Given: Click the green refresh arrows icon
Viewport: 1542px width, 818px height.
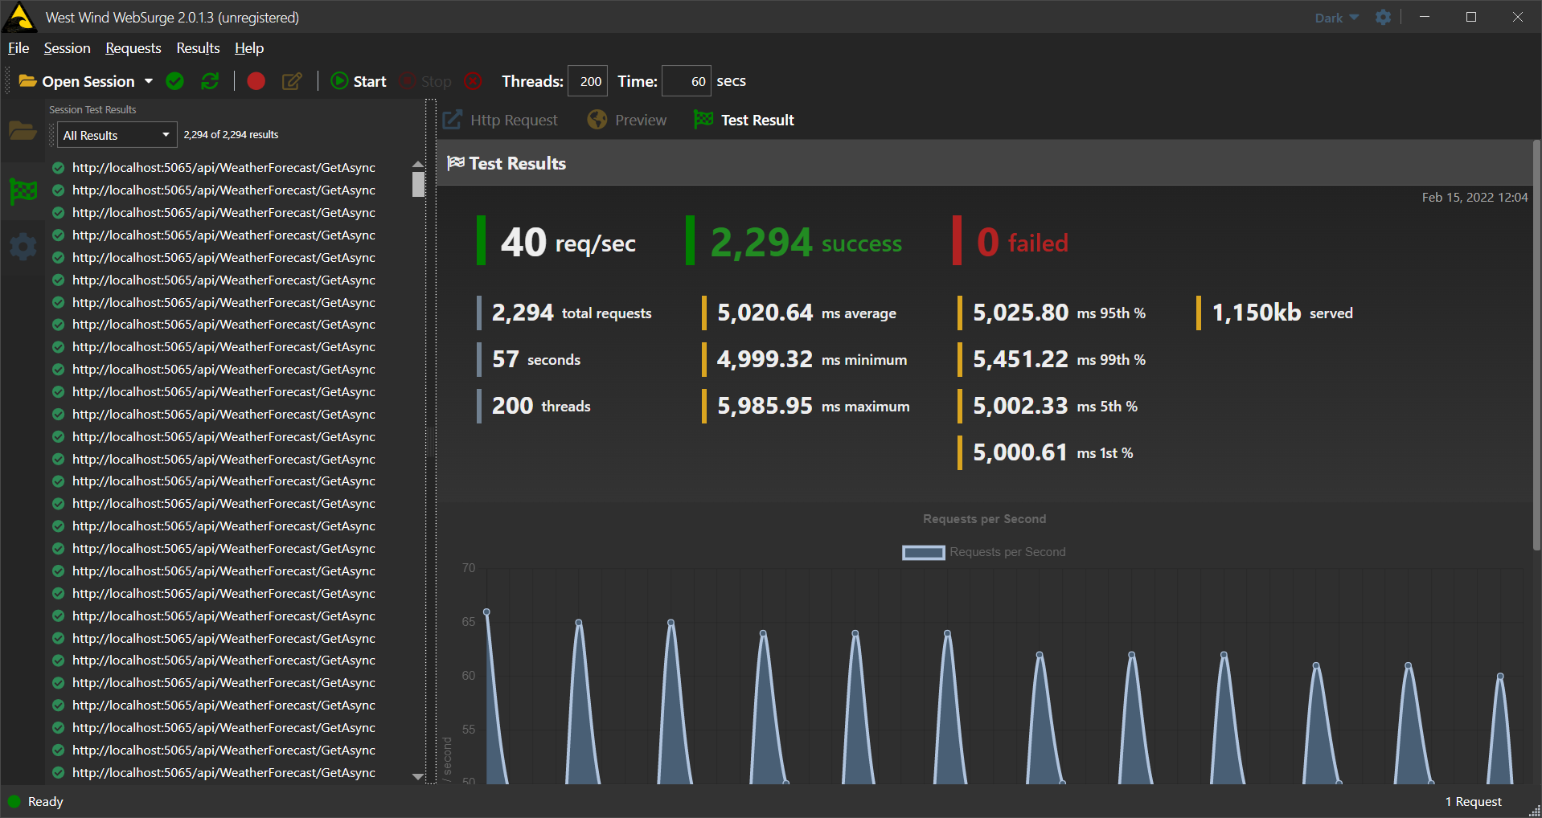Looking at the screenshot, I should coord(210,81).
